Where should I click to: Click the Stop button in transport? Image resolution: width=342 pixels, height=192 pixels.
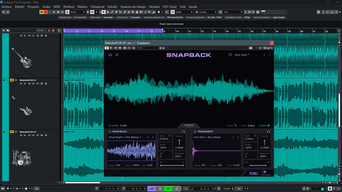tap(160, 189)
